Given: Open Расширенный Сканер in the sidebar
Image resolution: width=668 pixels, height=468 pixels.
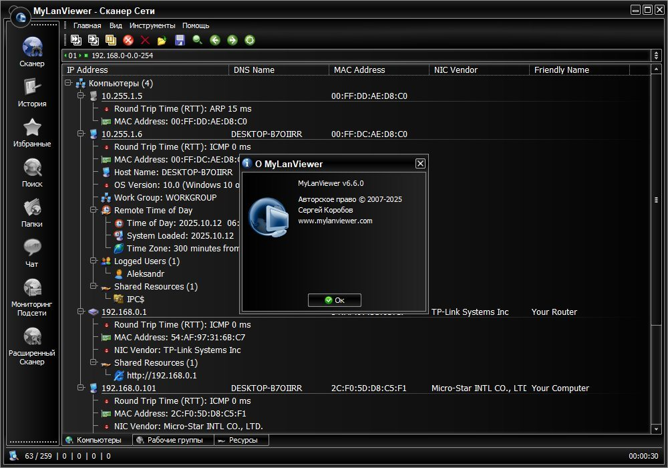Looking at the screenshot, I should coord(32,346).
